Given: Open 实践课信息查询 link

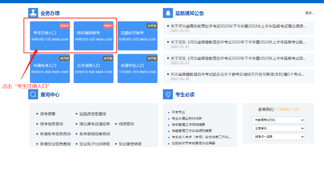Looking at the screenshot, I should click(92, 114).
